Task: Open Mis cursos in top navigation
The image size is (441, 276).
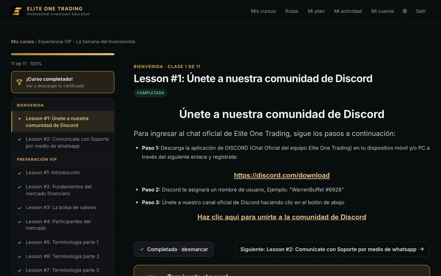Action: coord(263,11)
